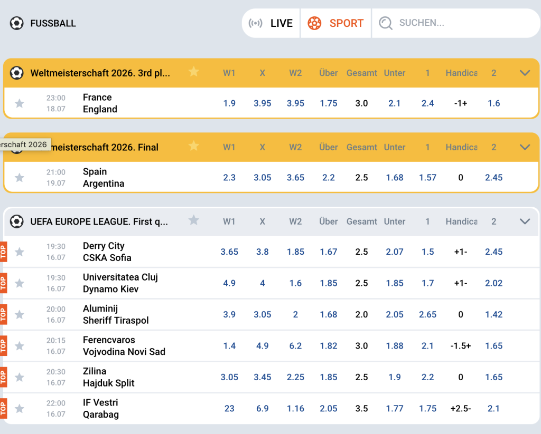
Task: Select the SPORT tab
Action: click(335, 23)
